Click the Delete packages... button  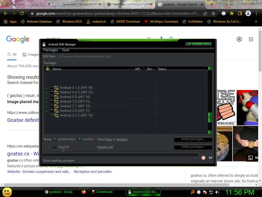tap(193, 147)
